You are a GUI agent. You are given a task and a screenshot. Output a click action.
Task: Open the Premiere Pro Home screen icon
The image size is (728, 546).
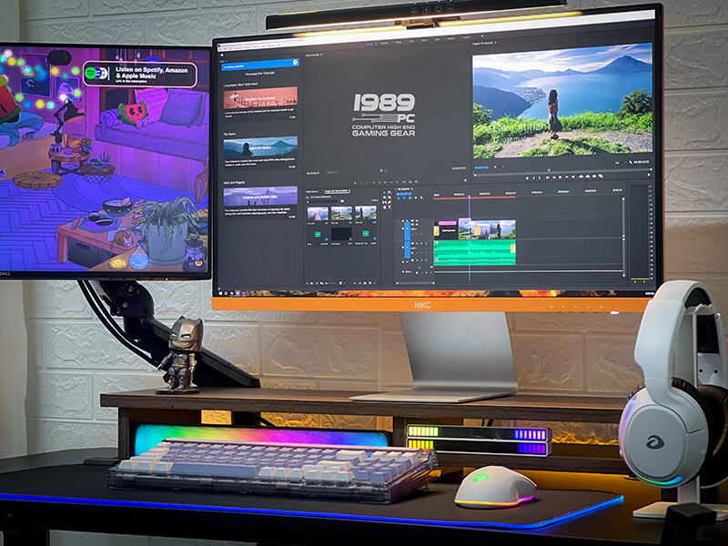[222, 55]
